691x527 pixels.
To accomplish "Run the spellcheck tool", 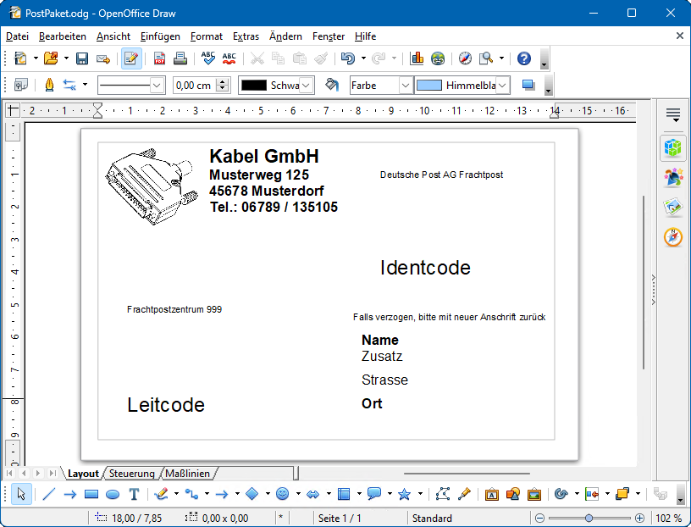I will point(207,59).
